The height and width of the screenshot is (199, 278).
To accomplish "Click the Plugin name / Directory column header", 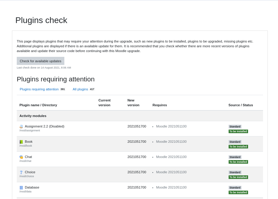I will click(38, 105).
